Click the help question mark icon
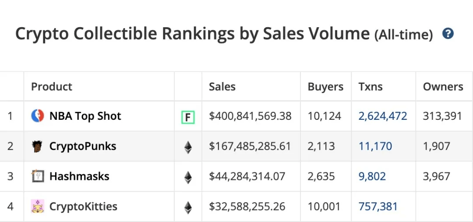Screen dimensions: 473x222 pyautogui.click(x=448, y=34)
